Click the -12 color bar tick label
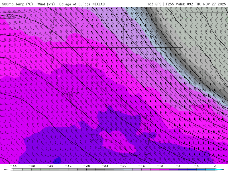The width and height of the screenshot is (228, 171). click(x=160, y=166)
